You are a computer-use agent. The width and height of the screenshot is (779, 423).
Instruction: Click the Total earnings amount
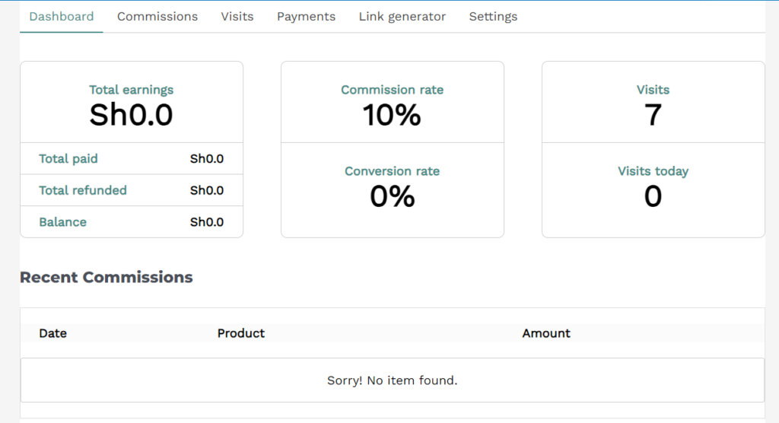point(131,115)
